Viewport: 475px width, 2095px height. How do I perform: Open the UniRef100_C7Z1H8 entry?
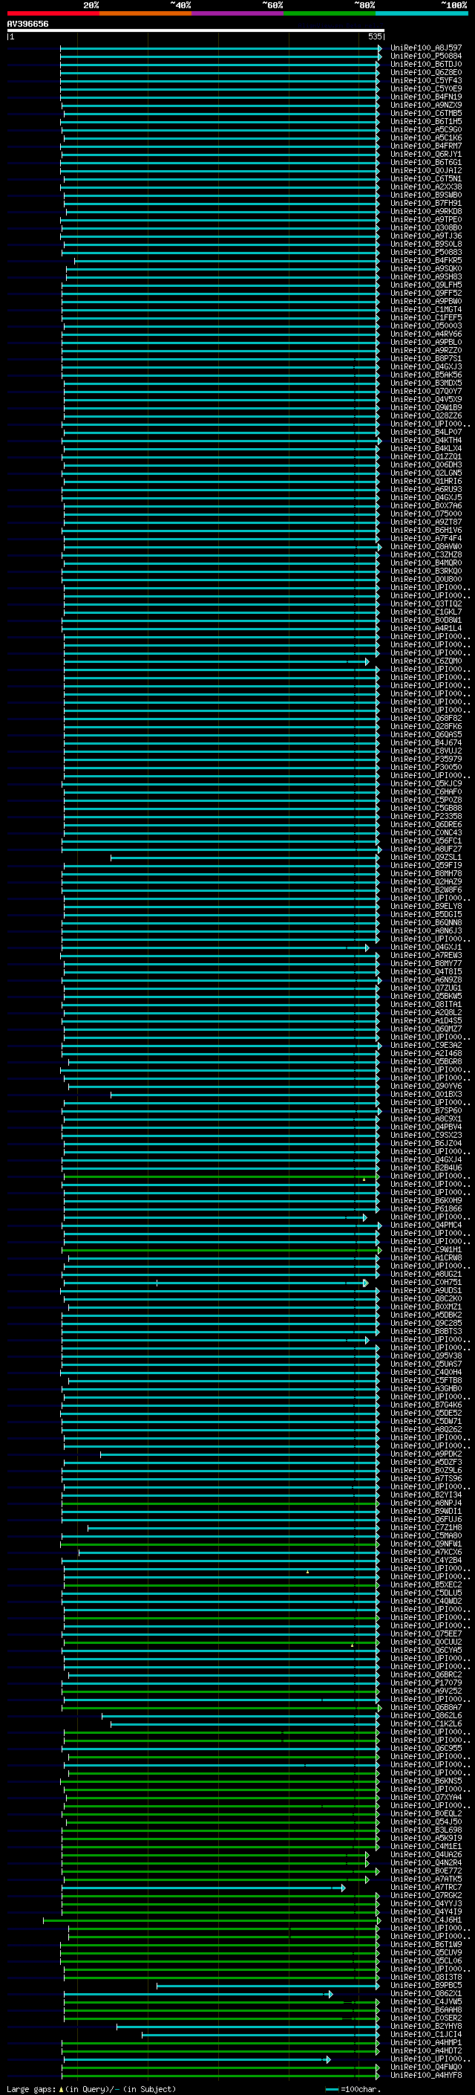coord(425,1527)
